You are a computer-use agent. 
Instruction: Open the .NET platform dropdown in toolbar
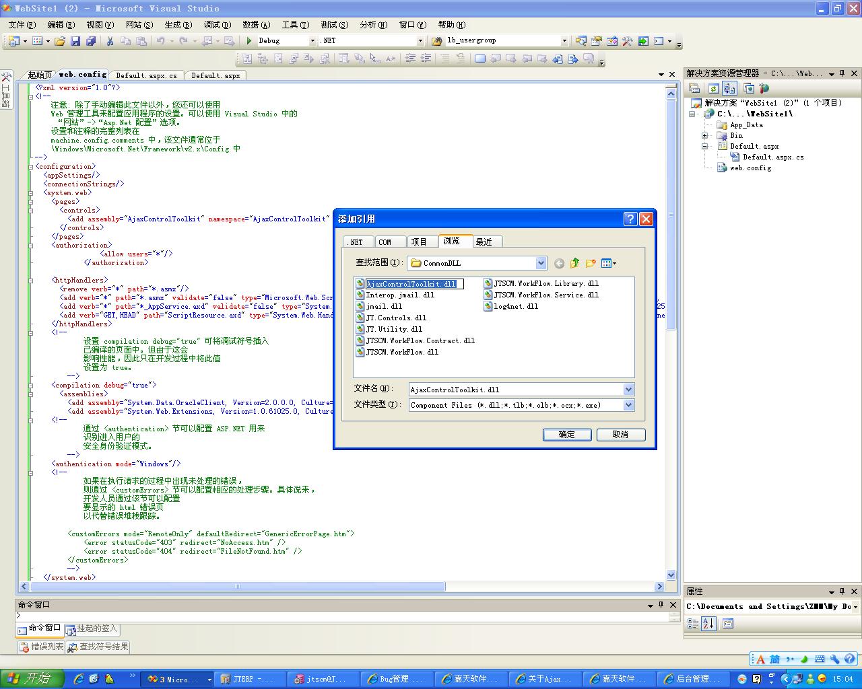click(421, 41)
